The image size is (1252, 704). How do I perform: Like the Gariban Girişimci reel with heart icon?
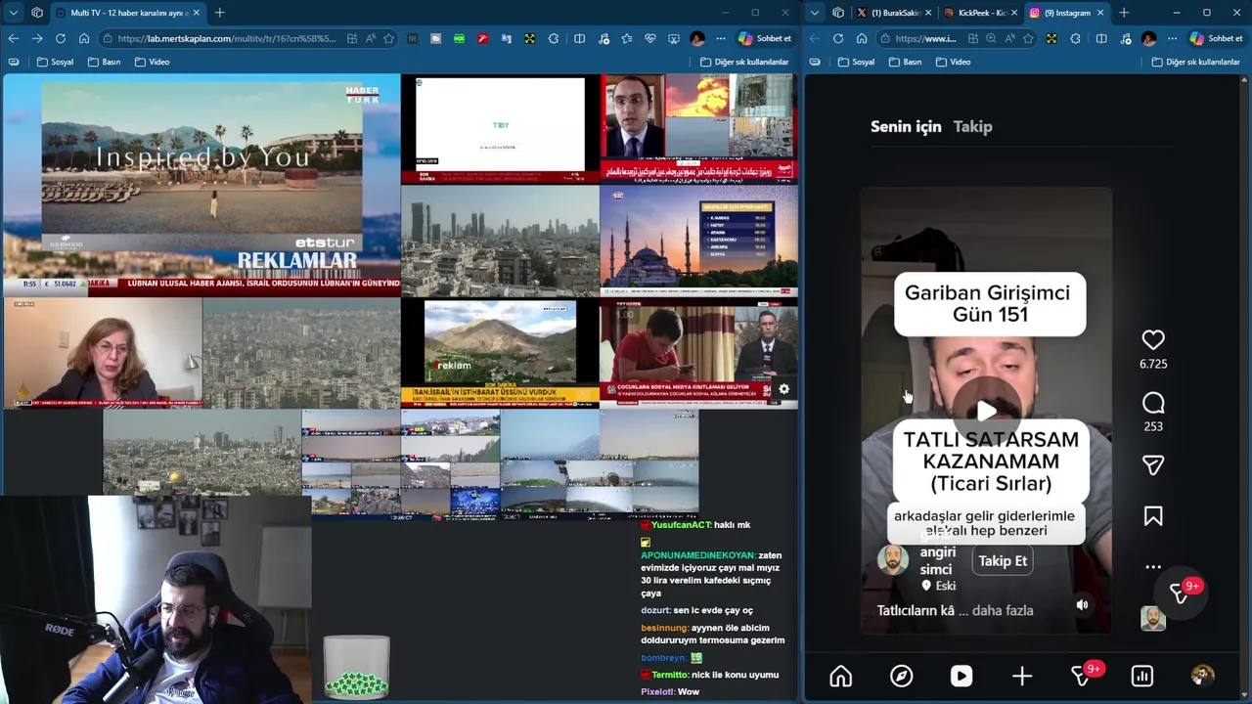coord(1153,339)
